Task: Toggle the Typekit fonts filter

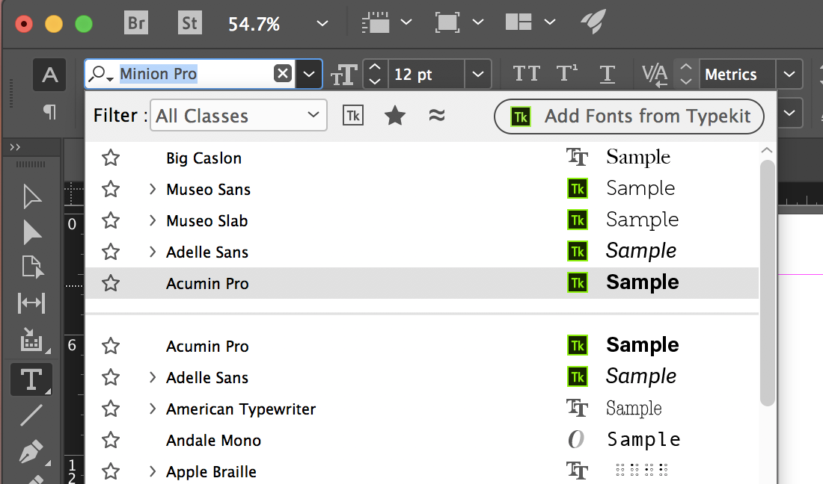Action: [x=352, y=116]
